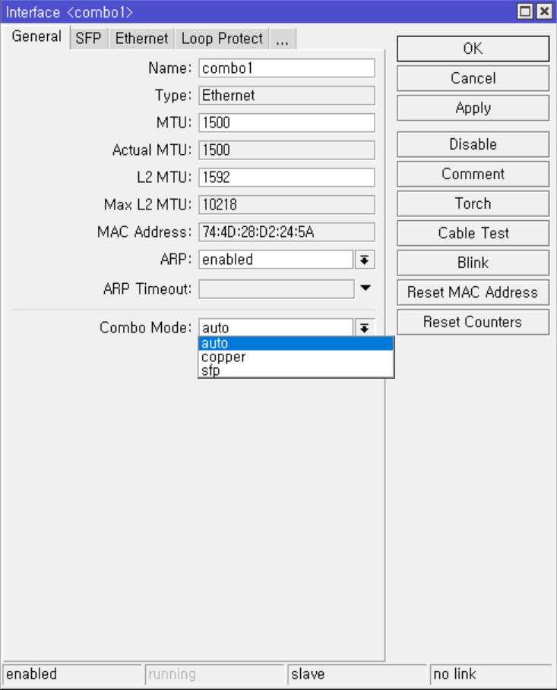
Task: Click the Cancel button
Action: 473,78
